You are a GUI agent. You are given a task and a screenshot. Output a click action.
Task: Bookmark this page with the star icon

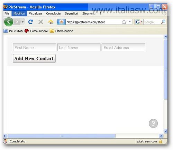[124, 22]
